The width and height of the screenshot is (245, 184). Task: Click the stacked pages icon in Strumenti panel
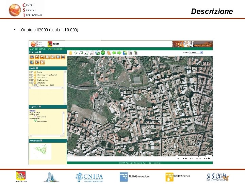53,57
